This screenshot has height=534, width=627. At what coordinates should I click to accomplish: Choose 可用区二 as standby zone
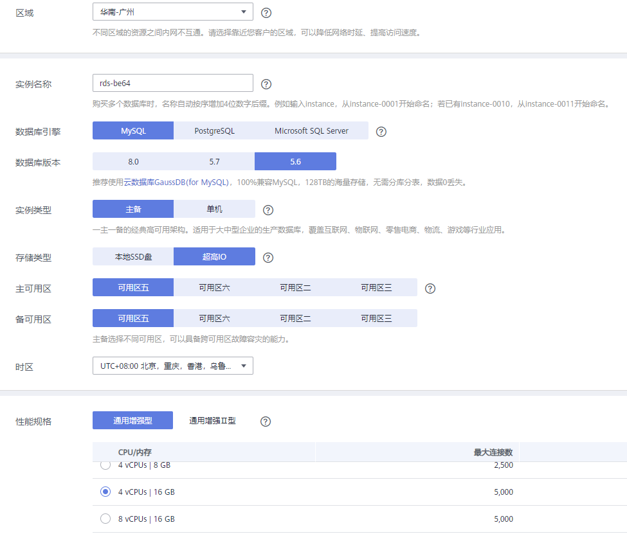pyautogui.click(x=296, y=318)
